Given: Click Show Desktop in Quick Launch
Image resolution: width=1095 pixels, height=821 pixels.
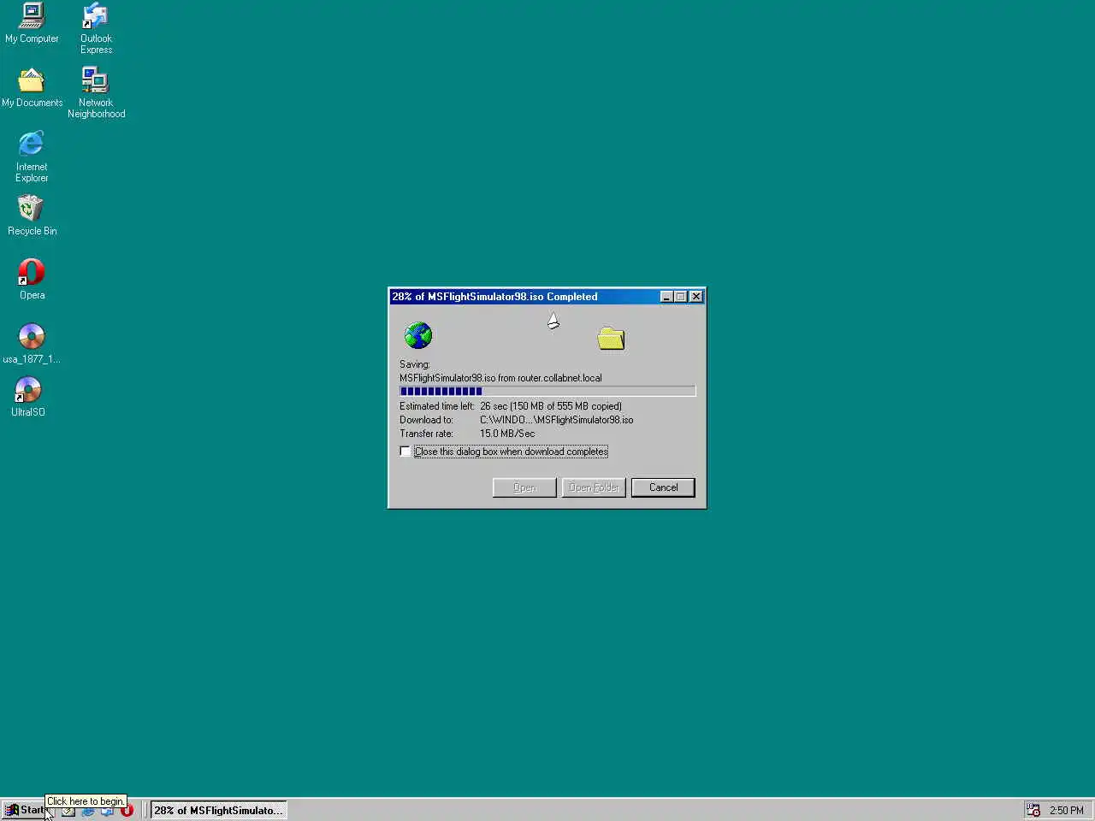Looking at the screenshot, I should coord(68,811).
